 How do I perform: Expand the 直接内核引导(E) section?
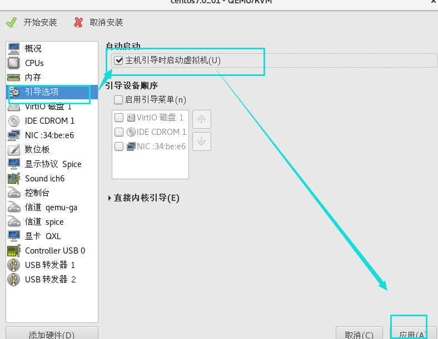click(x=143, y=198)
